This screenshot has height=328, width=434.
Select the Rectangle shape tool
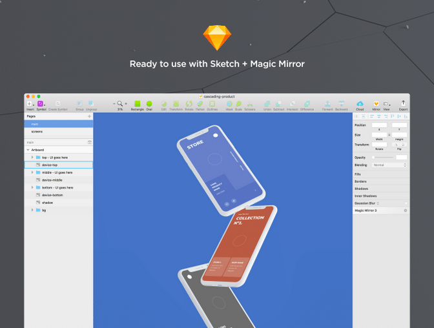[137, 104]
